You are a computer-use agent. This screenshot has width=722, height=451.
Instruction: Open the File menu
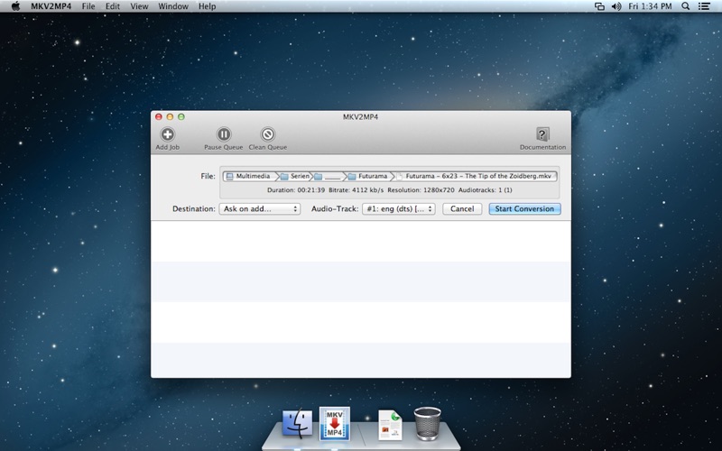pos(88,6)
